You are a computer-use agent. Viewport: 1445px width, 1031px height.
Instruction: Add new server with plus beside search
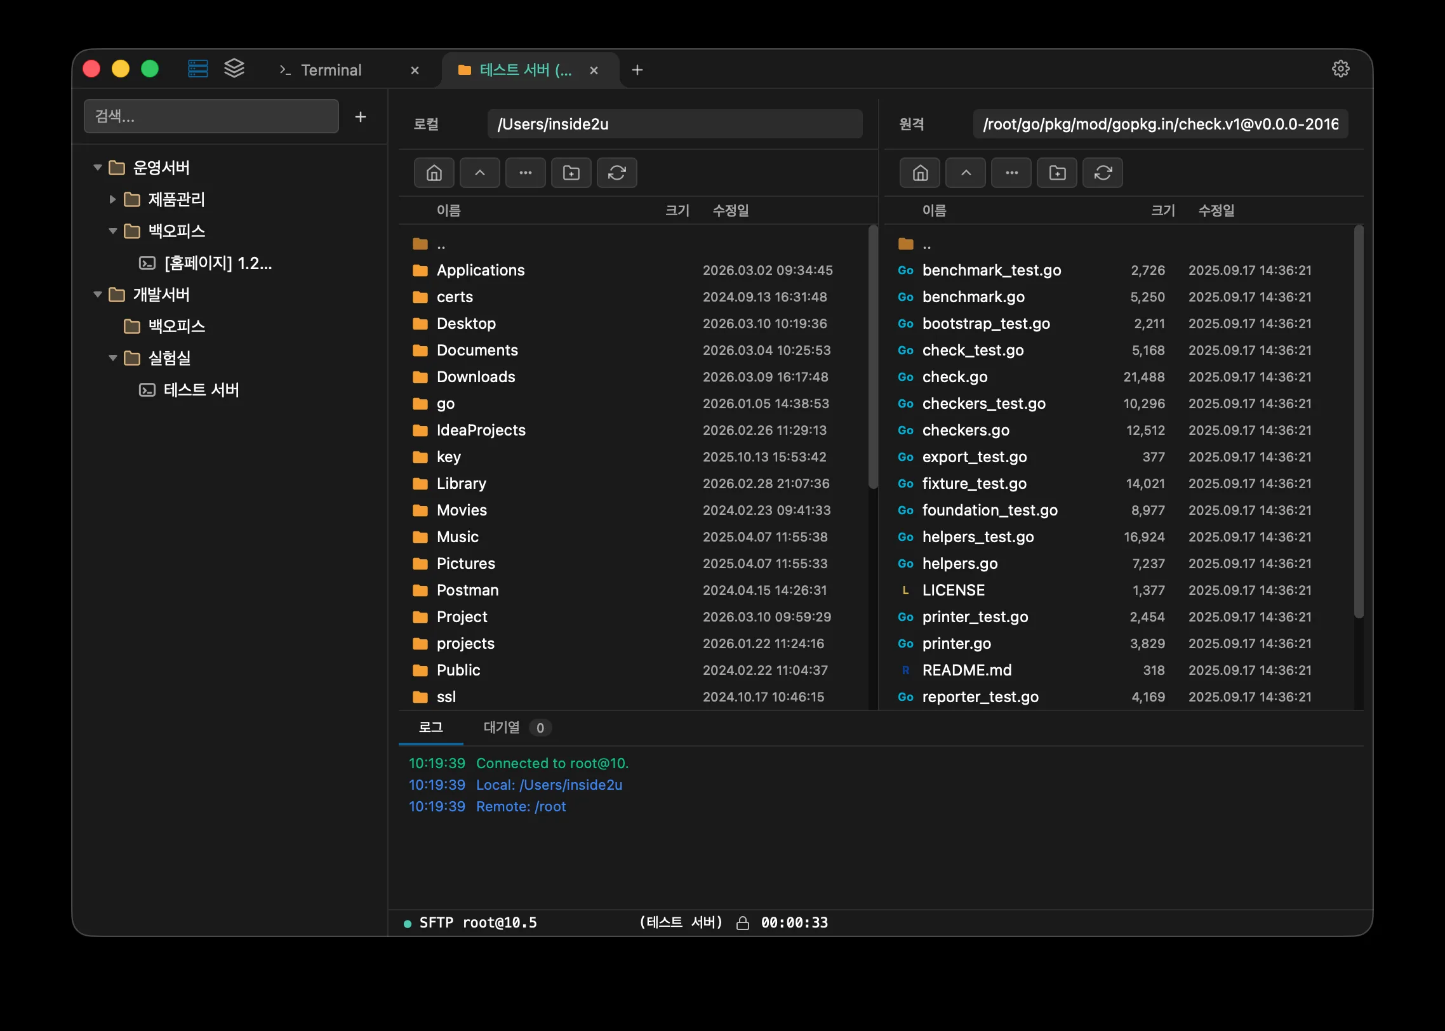pos(361,117)
